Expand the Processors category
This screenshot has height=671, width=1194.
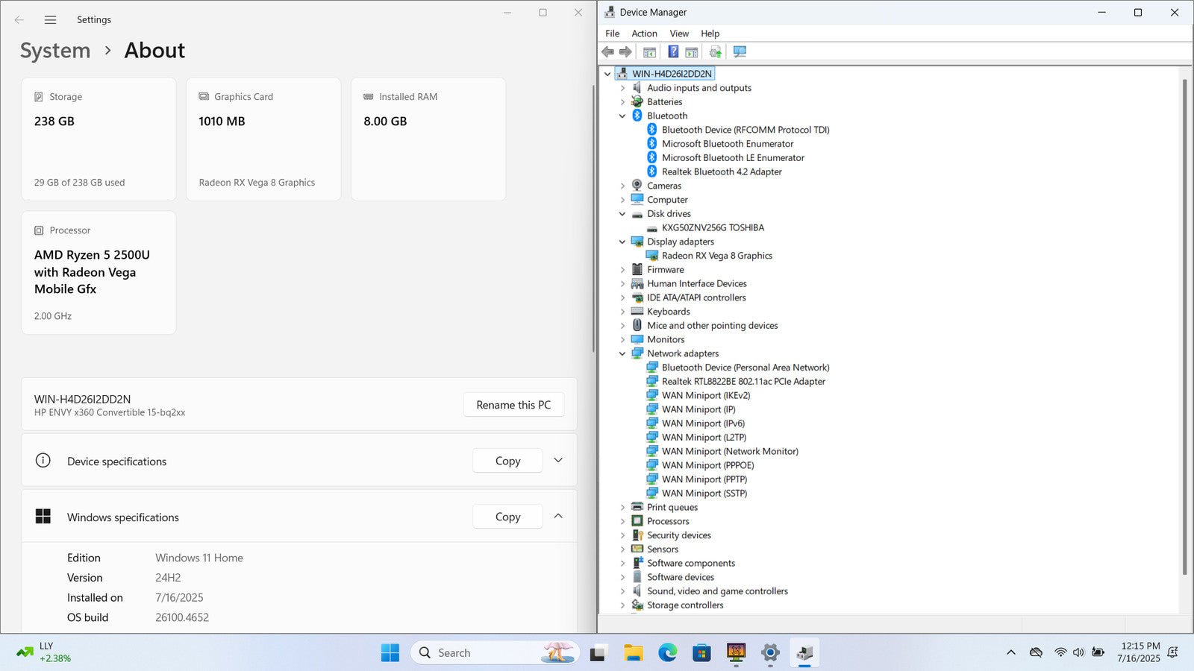tap(622, 521)
